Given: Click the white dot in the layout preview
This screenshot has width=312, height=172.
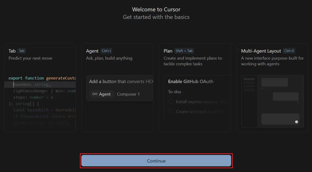Looking at the screenshot, I should click(296, 122).
